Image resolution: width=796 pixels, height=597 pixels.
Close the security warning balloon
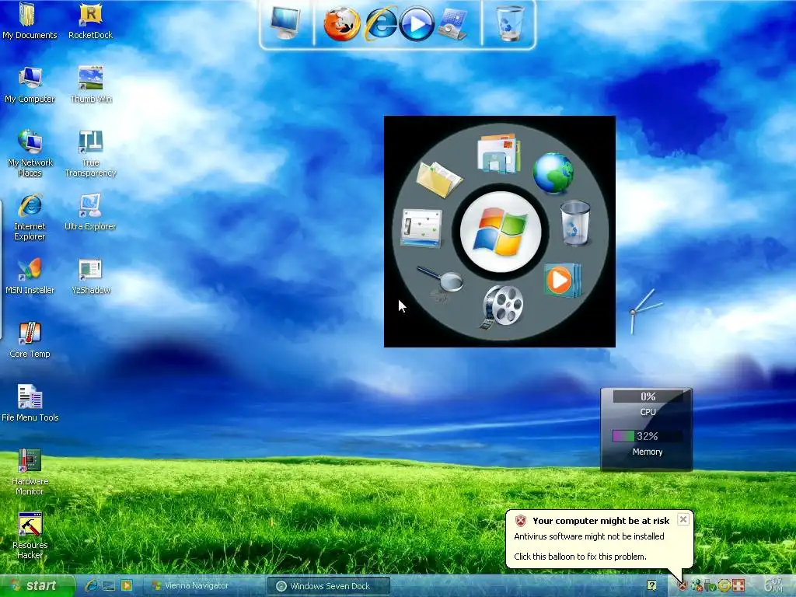[x=683, y=519]
